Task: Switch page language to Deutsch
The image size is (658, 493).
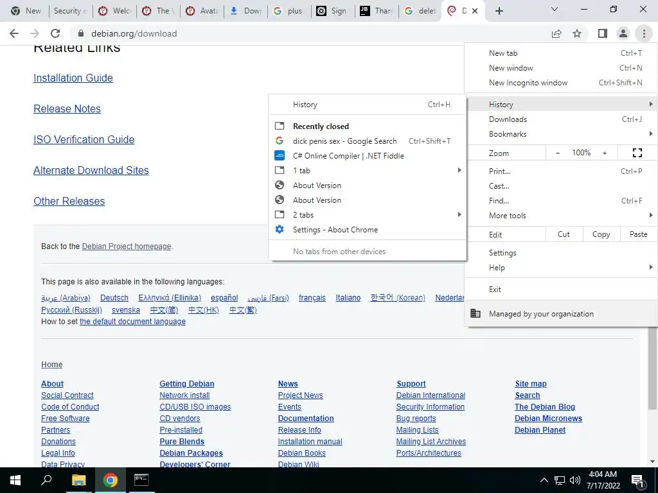Action: tap(114, 298)
